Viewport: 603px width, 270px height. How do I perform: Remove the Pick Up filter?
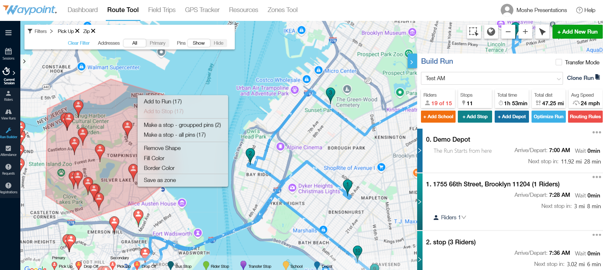77,31
